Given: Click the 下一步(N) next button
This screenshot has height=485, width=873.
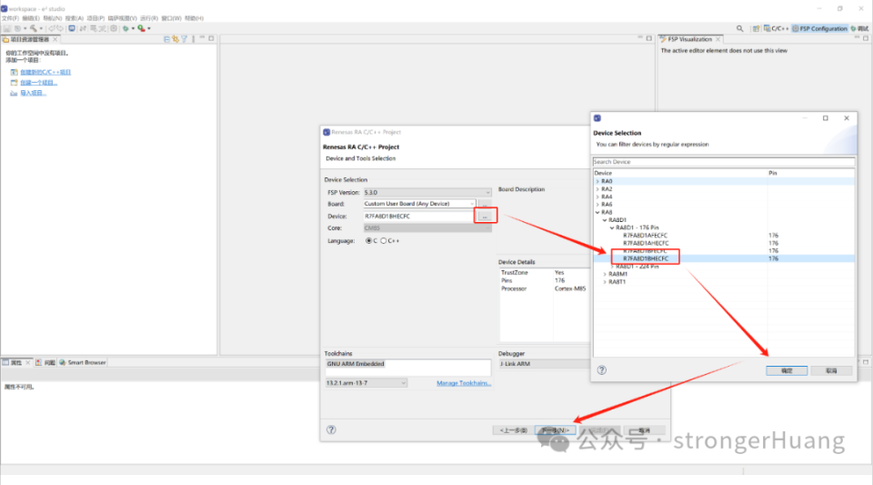Looking at the screenshot, I should click(555, 430).
